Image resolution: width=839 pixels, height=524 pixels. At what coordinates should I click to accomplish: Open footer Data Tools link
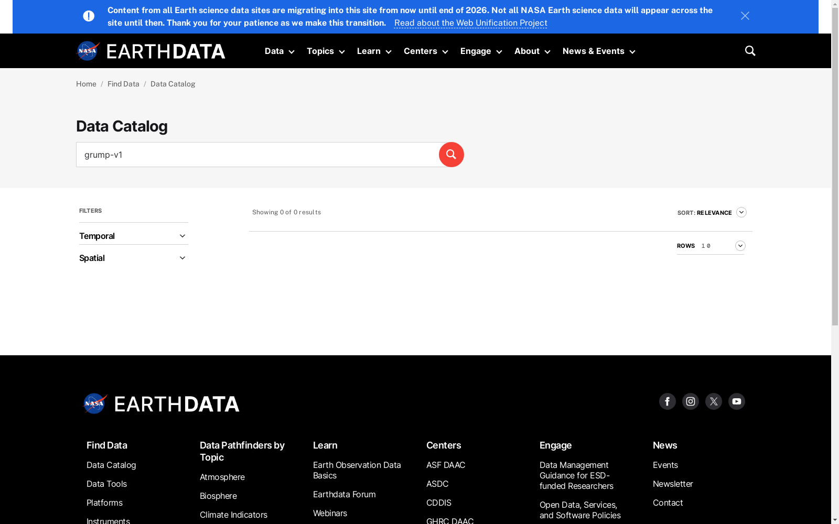(106, 484)
